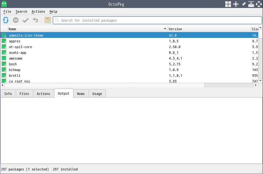This screenshot has height=174, width=263.
Task: Select the brotli package name
Action: (15, 76)
